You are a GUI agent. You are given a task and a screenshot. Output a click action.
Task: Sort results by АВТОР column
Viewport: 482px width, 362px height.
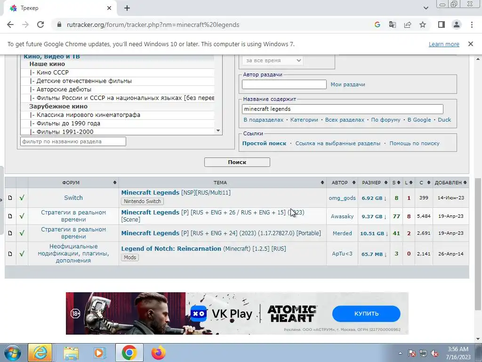coord(342,182)
